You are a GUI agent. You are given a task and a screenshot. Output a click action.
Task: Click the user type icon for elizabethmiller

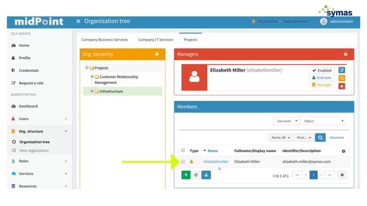191,161
